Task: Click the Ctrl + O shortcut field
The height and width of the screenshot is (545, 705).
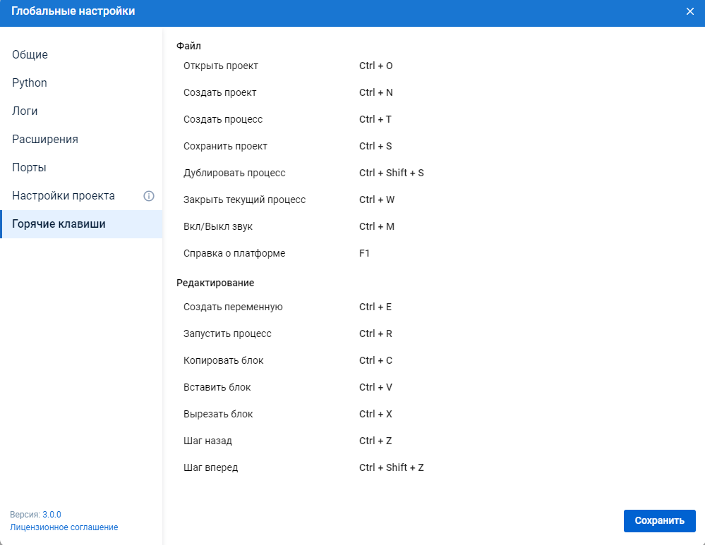Action: pos(375,66)
